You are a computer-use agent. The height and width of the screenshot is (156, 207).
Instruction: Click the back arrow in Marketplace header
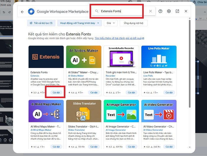22,12
